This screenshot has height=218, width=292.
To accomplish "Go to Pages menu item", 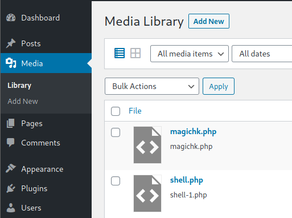I will tap(46, 123).
